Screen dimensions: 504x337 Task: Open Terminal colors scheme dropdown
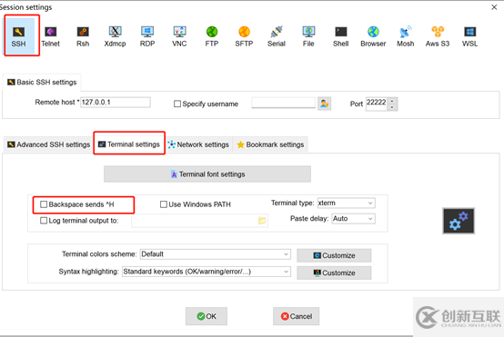click(216, 254)
